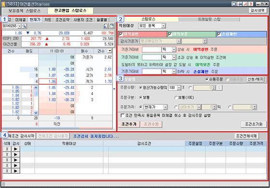
Task: Select the 보통 order type radio button
Action: pos(140,98)
